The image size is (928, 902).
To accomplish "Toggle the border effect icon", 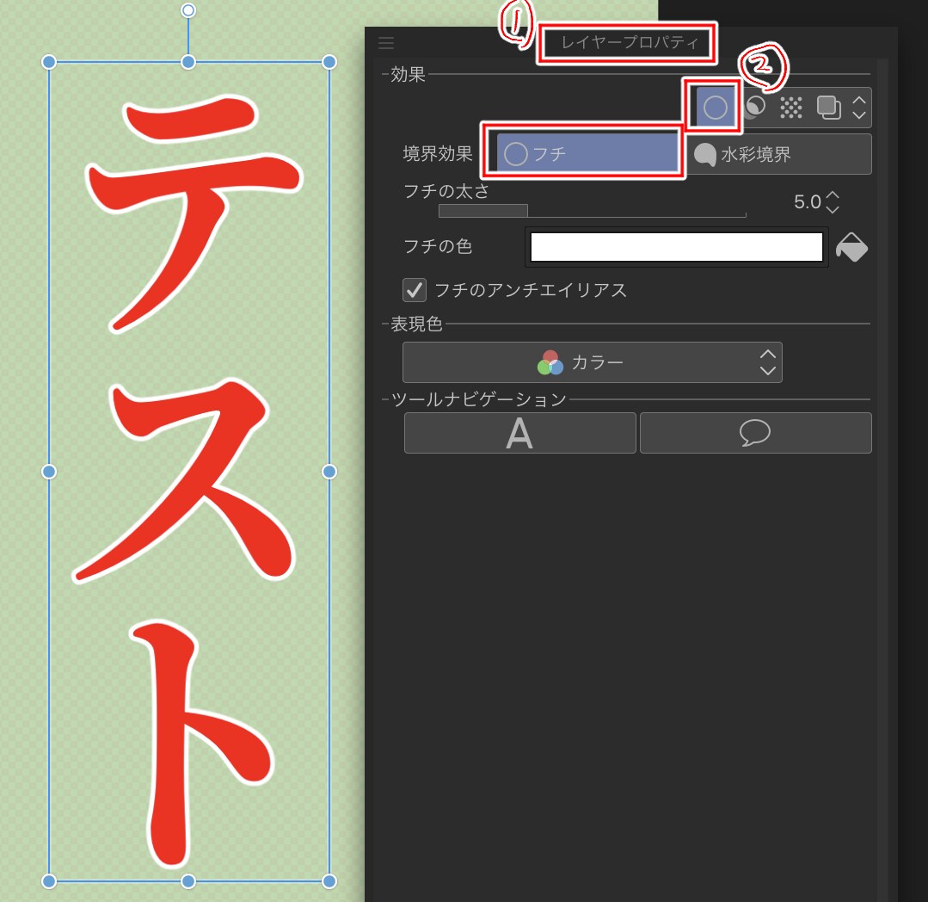I will 715,108.
